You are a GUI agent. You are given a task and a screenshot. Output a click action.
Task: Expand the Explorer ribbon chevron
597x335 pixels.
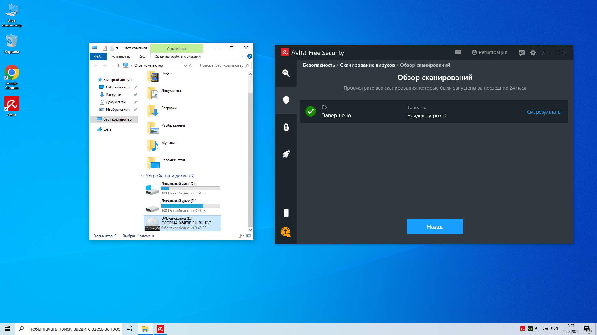click(243, 56)
